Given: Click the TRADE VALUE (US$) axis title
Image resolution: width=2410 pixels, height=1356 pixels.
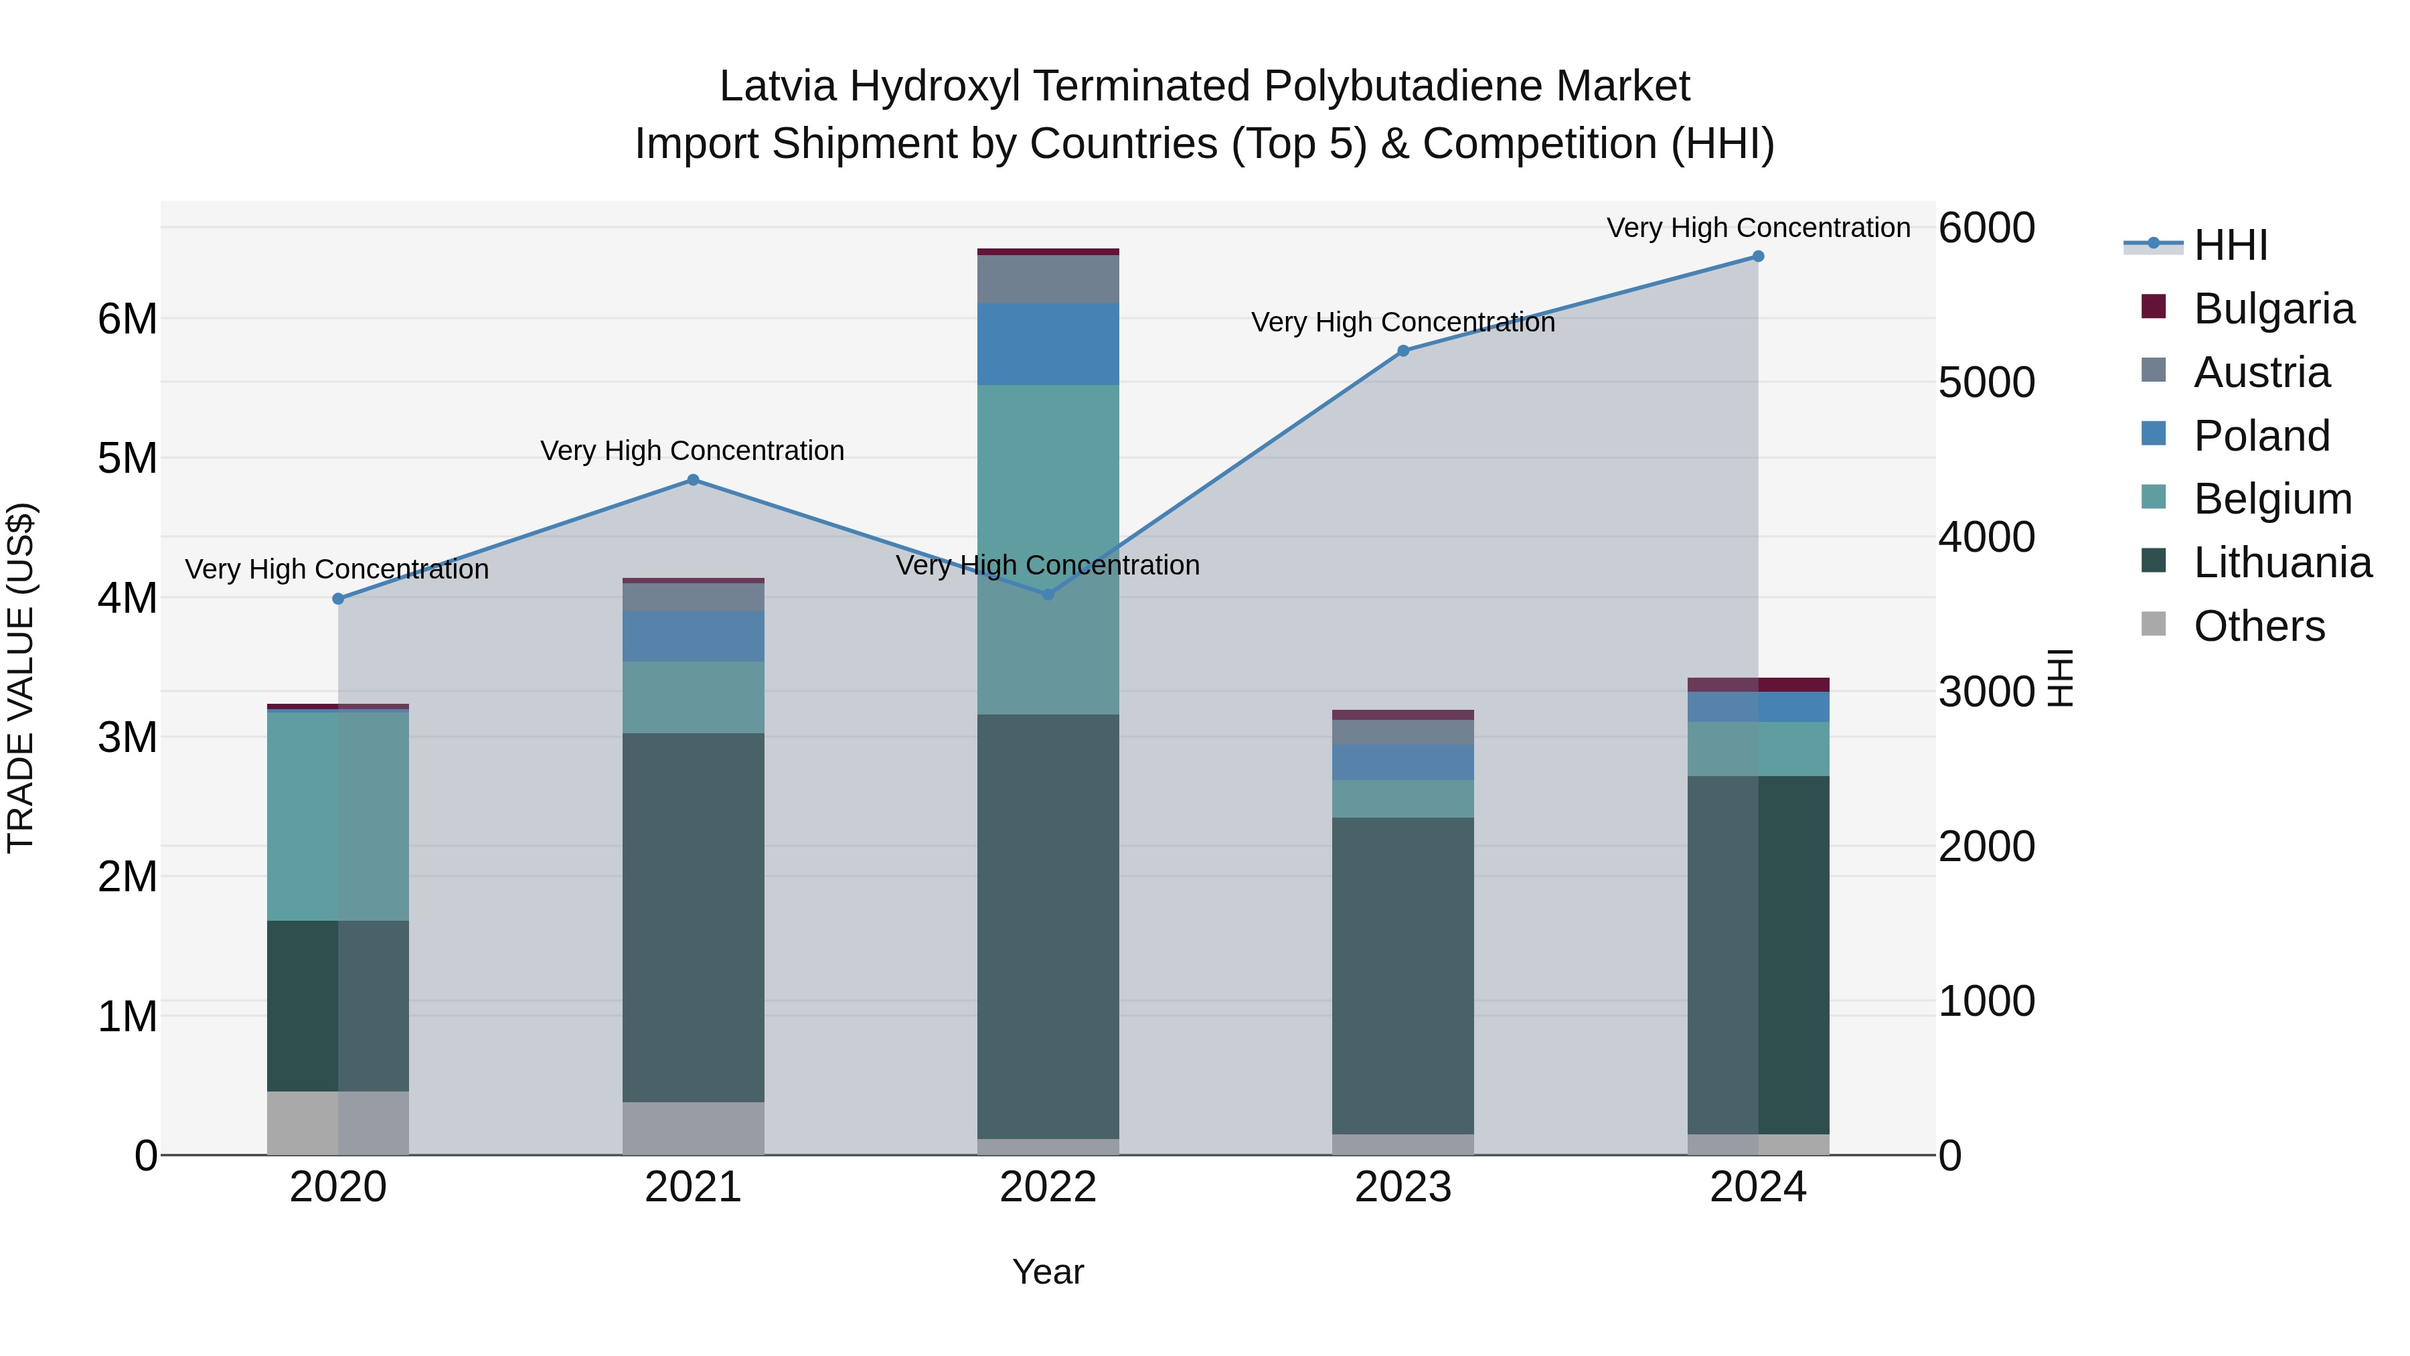Looking at the screenshot, I should [x=21, y=678].
